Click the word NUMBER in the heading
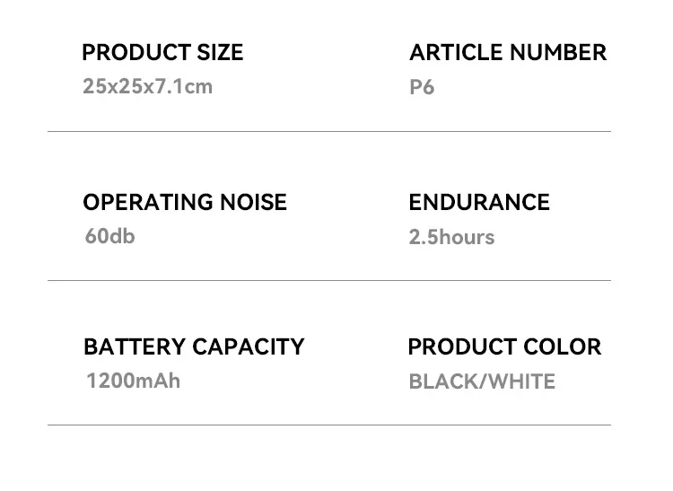The height and width of the screenshot is (491, 673). (557, 53)
